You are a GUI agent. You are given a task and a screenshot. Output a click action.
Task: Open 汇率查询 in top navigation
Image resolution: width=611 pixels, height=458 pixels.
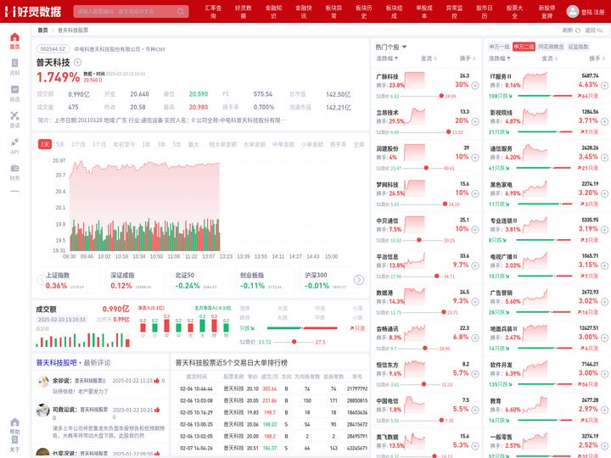point(213,12)
